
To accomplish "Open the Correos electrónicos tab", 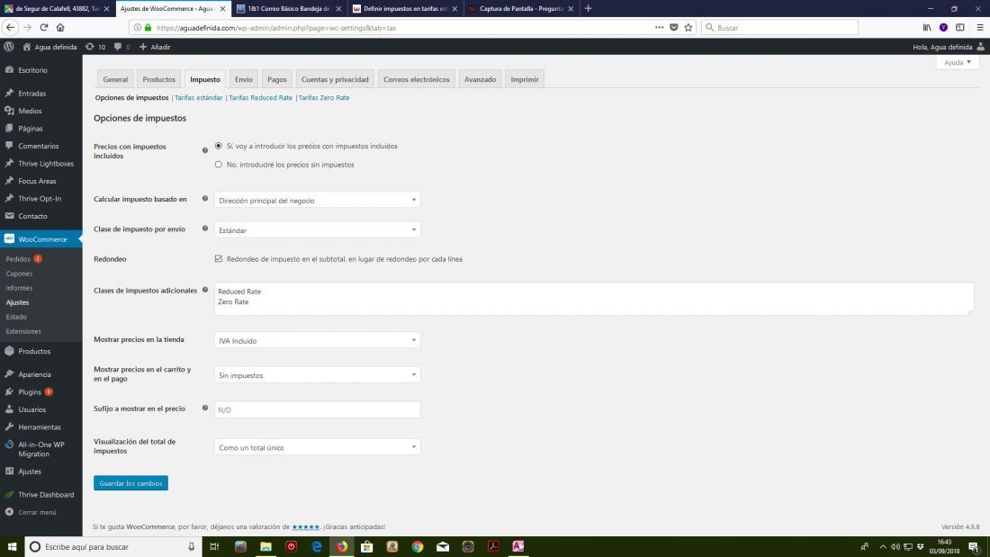I will 416,79.
